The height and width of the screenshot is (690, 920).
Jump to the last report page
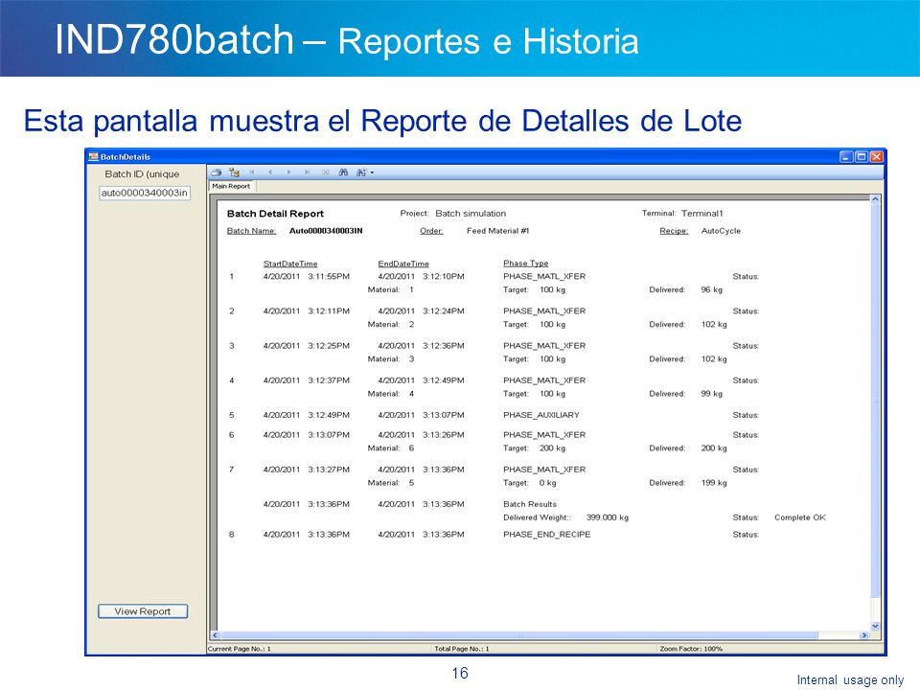(x=307, y=172)
